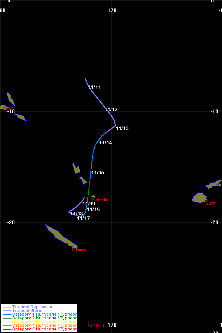Click the 11/11 track date marker
The image size is (222, 333).
[x=95, y=87]
